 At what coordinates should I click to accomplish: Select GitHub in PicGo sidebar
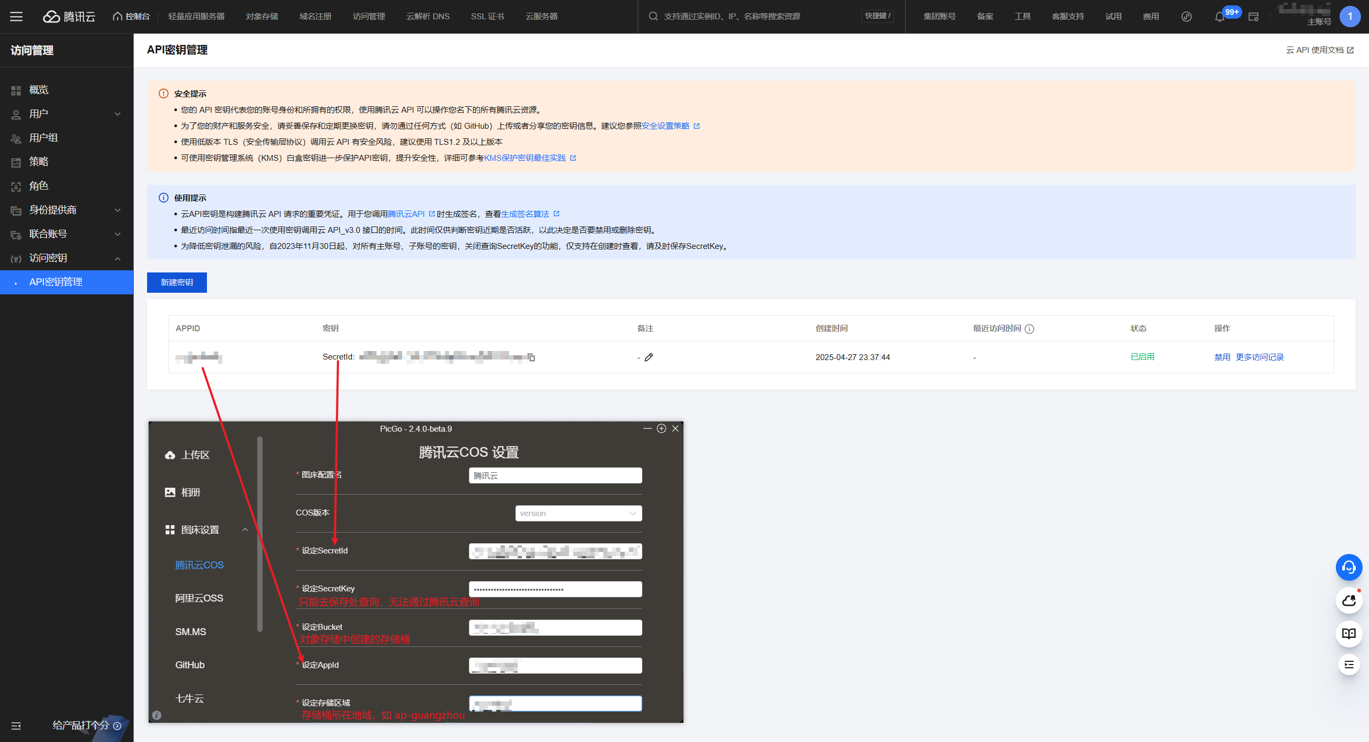190,665
